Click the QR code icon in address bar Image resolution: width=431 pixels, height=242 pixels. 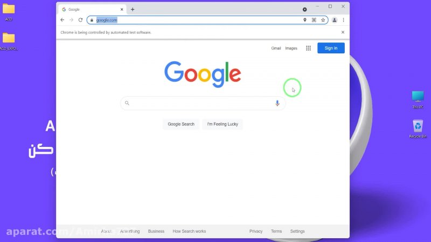pos(314,20)
